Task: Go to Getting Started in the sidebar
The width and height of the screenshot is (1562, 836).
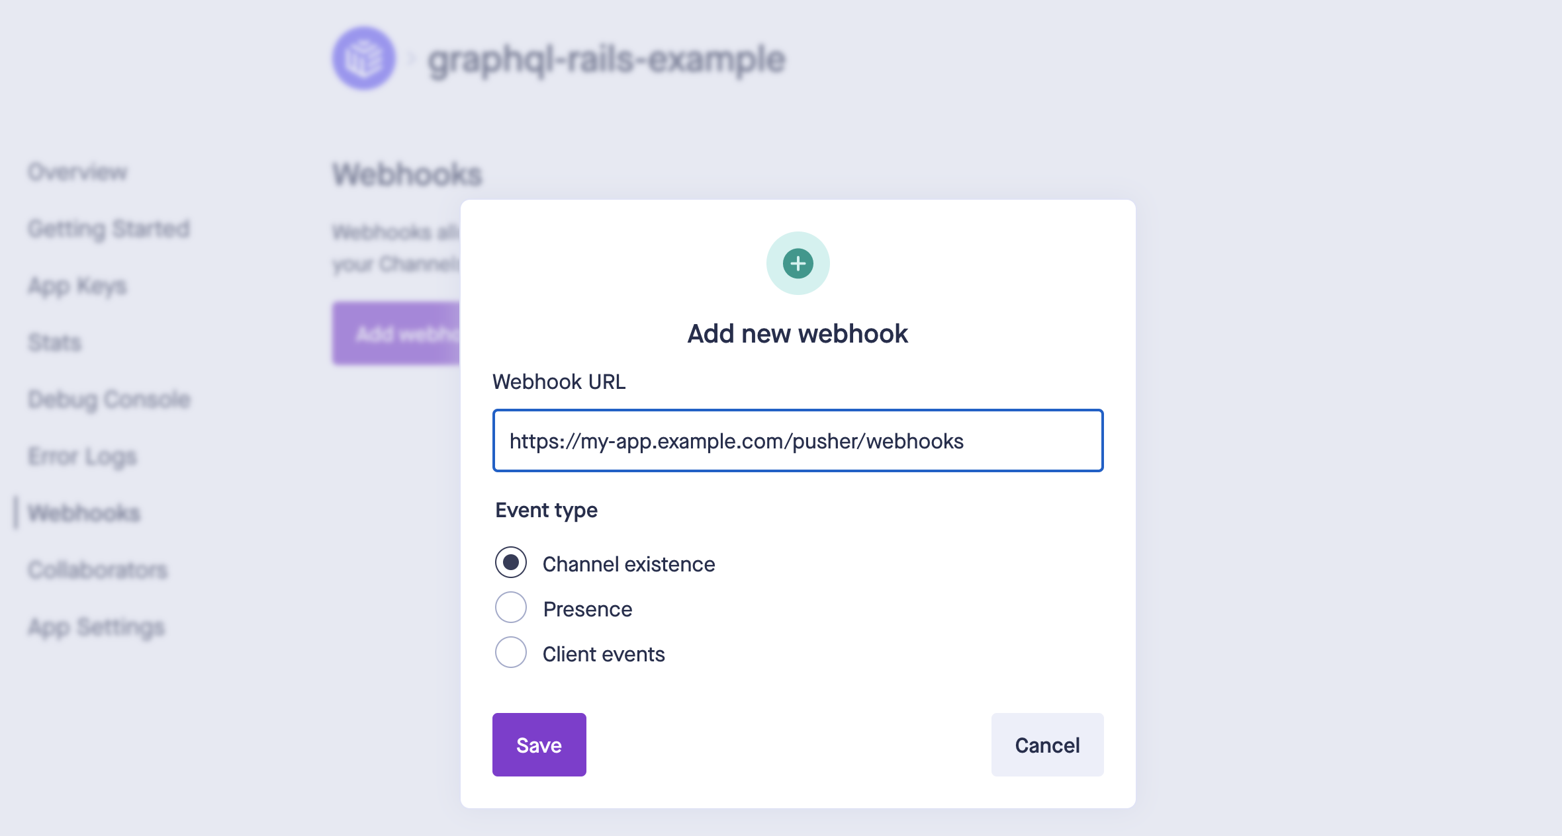Action: [109, 229]
